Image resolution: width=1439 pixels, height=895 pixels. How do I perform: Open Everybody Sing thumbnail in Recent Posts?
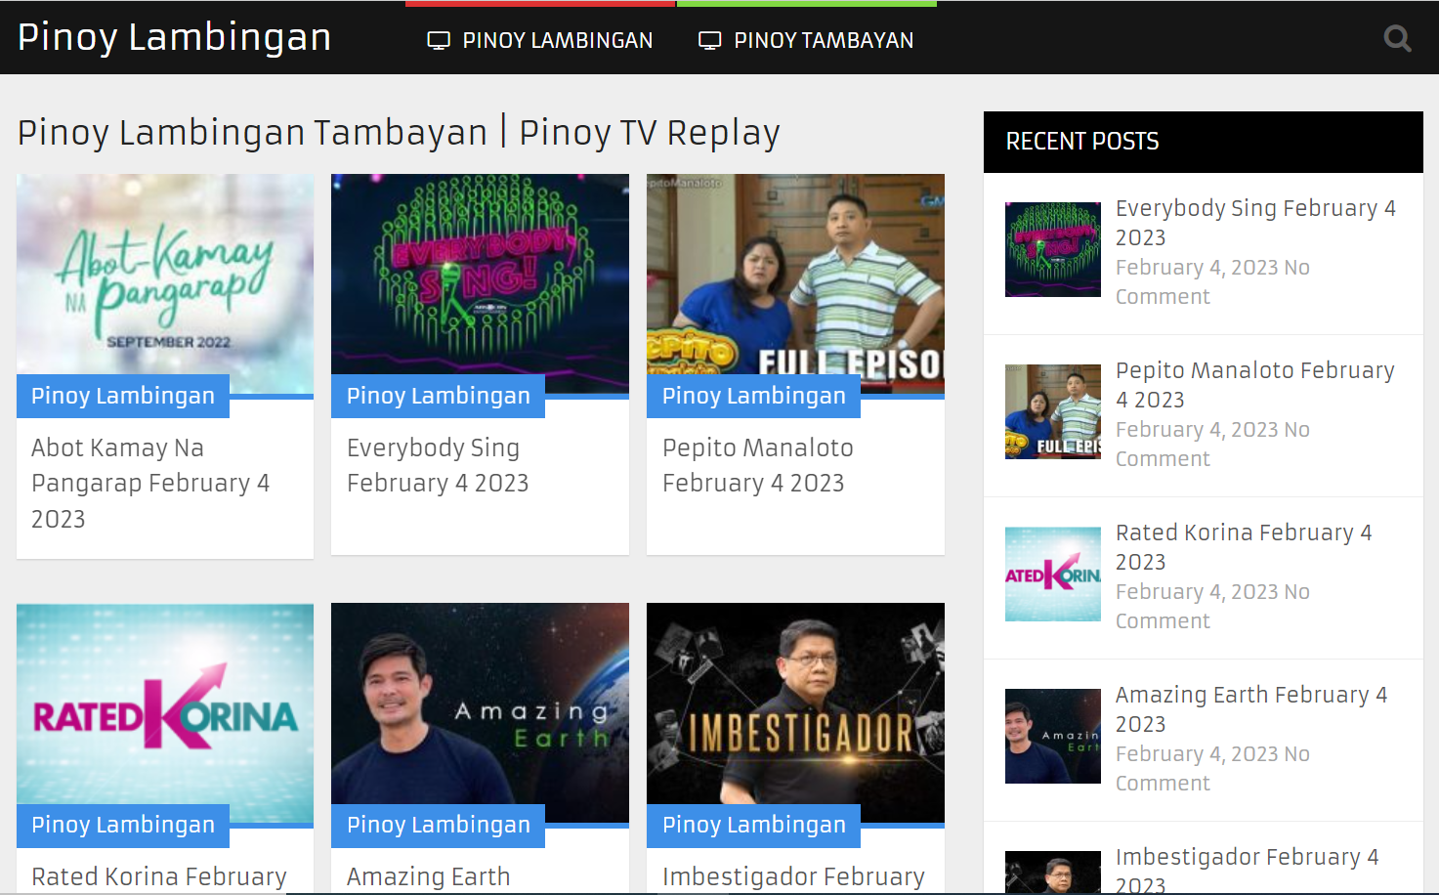coord(1053,249)
